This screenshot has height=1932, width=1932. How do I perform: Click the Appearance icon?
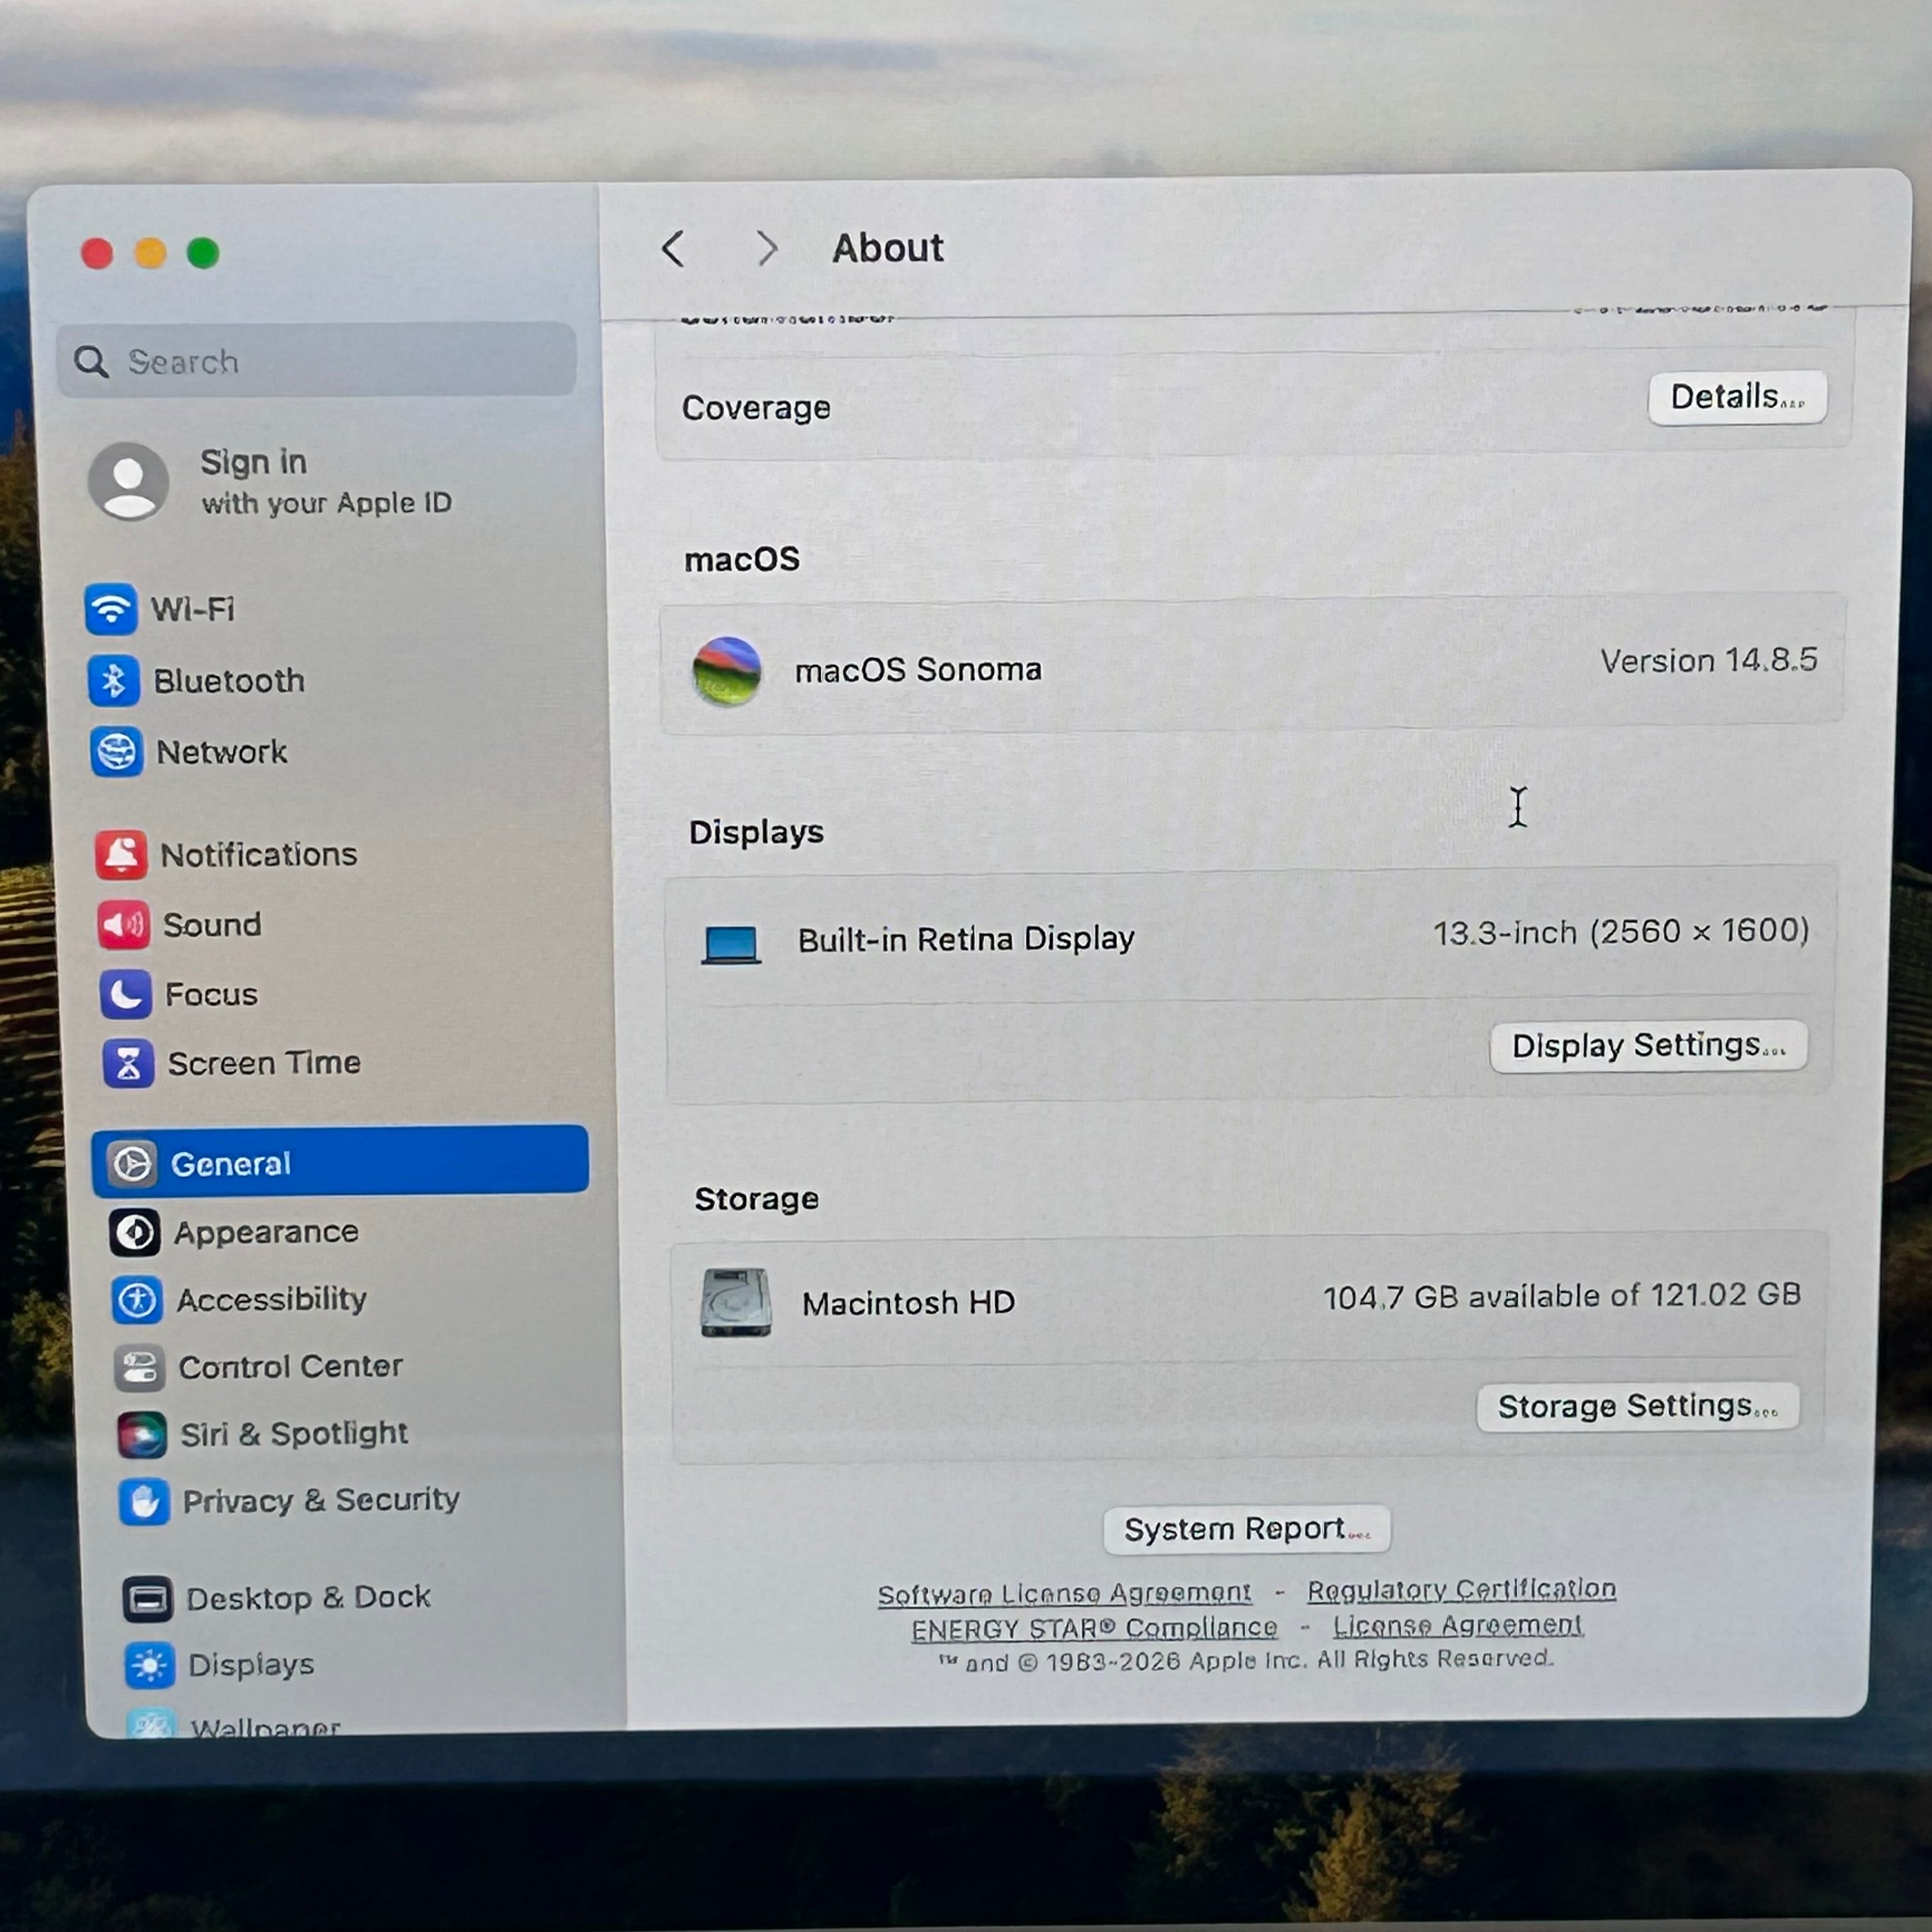135,1232
